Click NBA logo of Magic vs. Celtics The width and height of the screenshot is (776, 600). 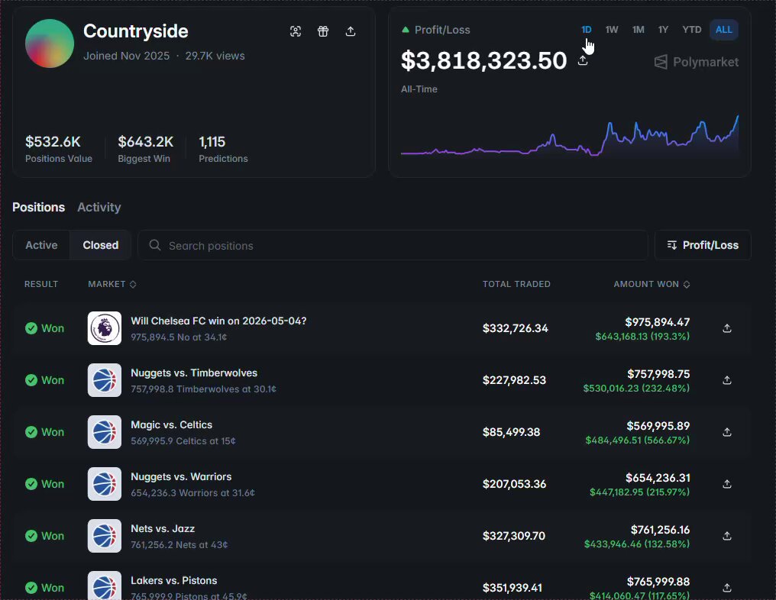pos(105,432)
